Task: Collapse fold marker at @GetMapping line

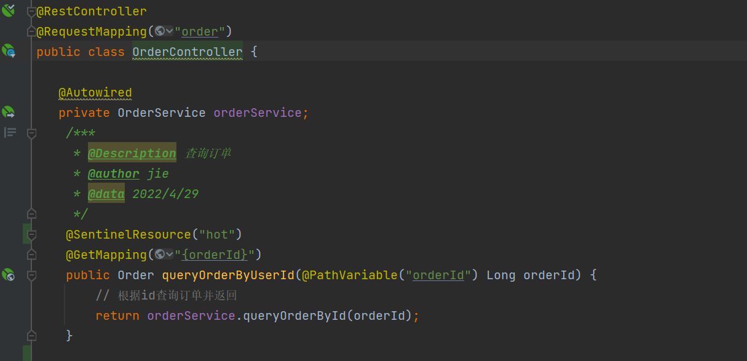Action: click(31, 255)
